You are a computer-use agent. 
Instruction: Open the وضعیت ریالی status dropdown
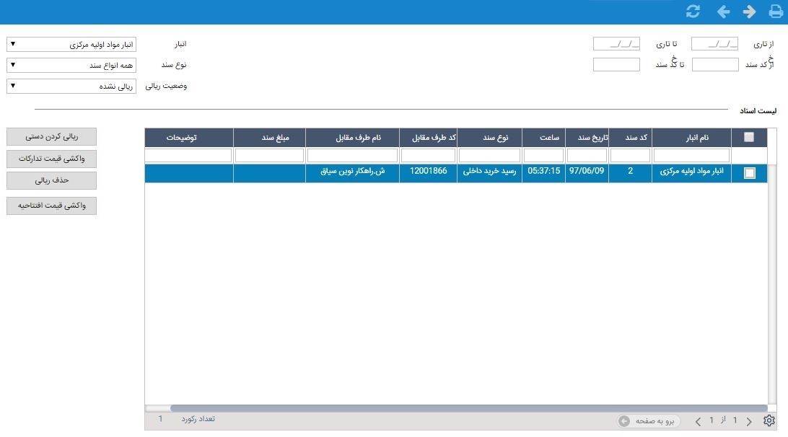(71, 86)
